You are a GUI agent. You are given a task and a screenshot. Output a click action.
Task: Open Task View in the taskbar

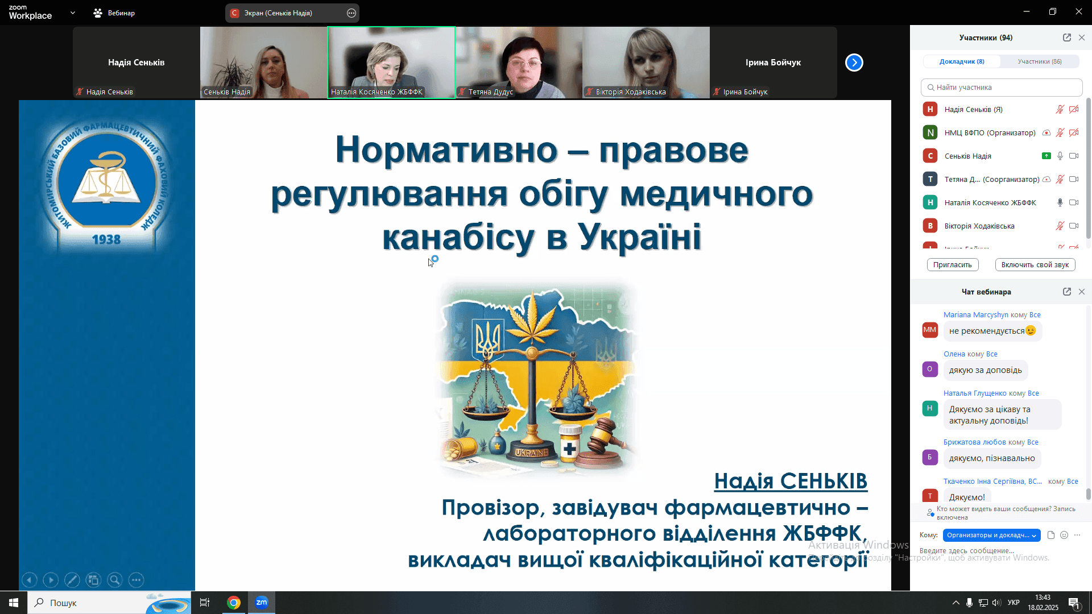tap(205, 603)
